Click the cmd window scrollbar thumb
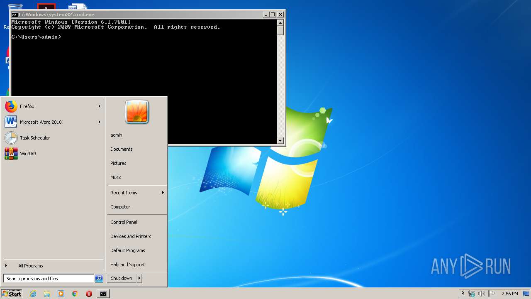Viewport: 531px width, 299px height. pyautogui.click(x=280, y=31)
